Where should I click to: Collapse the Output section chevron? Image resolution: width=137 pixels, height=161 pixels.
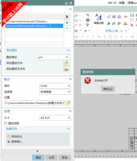[x=70, y=79]
